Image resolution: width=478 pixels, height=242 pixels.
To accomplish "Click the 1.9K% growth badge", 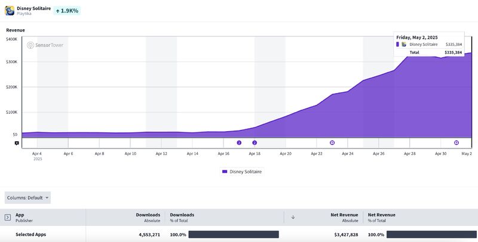I will click(x=67, y=11).
